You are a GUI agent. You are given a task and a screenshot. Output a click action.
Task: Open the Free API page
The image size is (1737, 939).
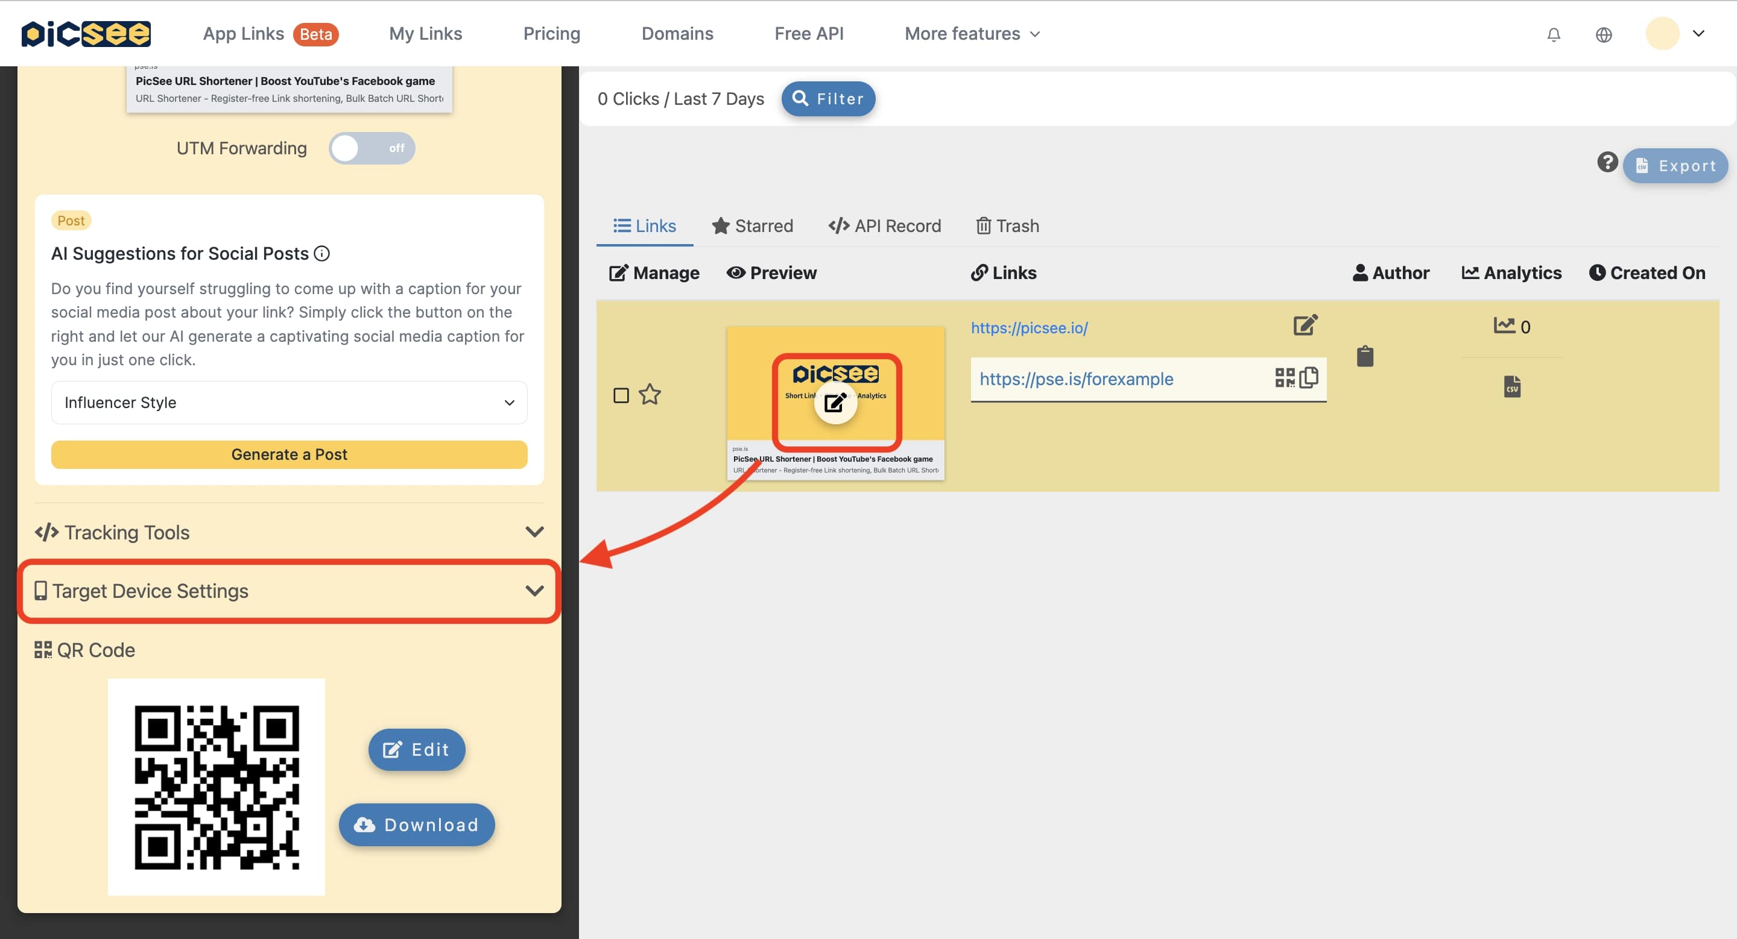(x=808, y=34)
